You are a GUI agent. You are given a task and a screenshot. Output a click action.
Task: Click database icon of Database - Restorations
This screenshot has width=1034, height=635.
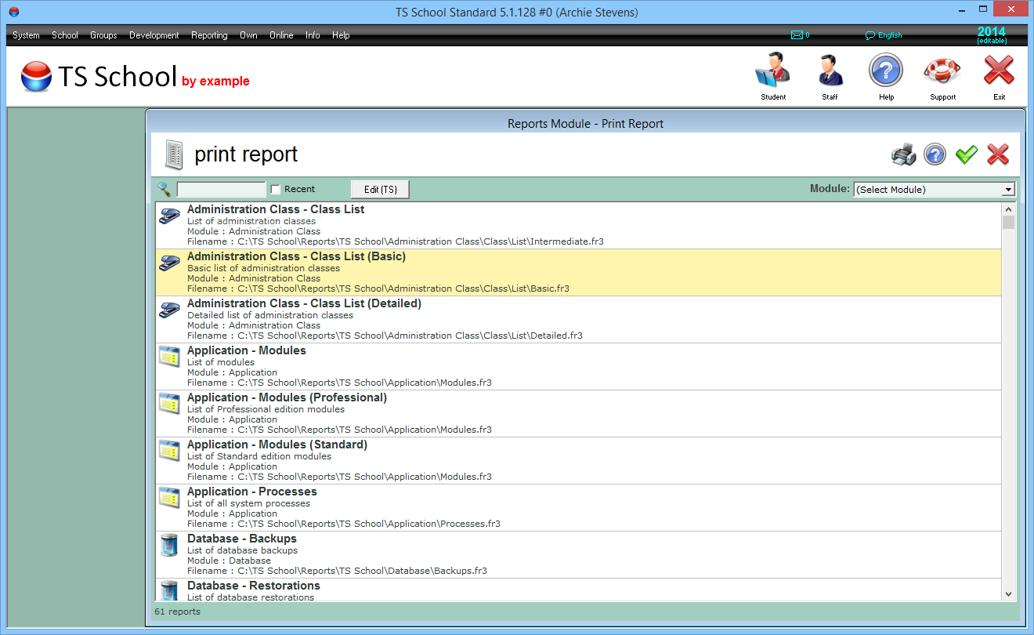coord(169,590)
